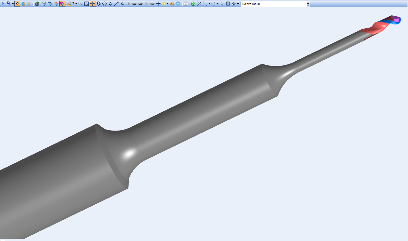408x241 pixels.
Task: Click the color palette icon
Action: [172, 4]
